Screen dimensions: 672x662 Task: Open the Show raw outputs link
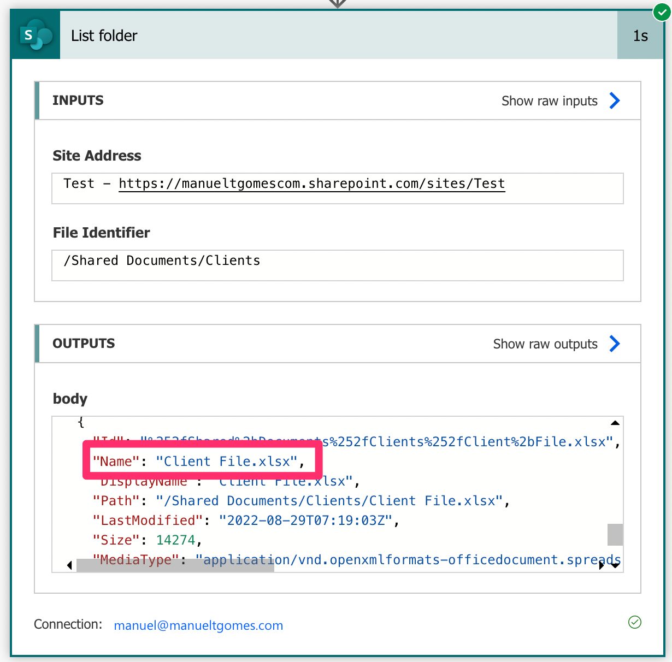(x=545, y=344)
